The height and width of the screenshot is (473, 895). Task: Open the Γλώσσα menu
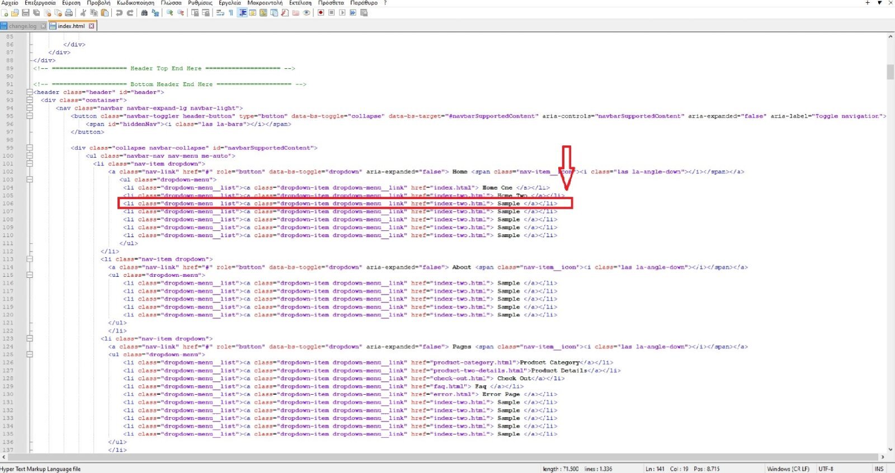[x=171, y=3]
